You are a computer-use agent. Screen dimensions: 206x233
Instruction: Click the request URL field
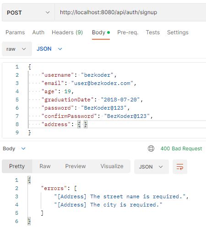(130, 12)
